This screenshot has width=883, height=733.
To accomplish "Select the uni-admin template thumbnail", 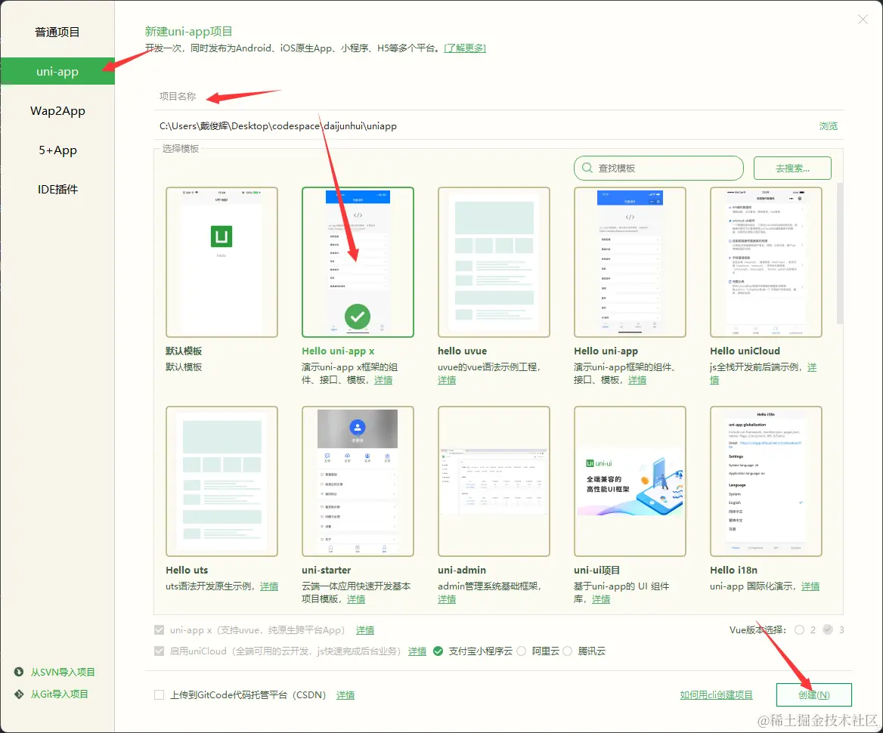I will click(x=494, y=481).
